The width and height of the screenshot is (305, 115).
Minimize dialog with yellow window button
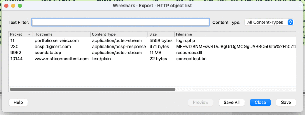pos(13,6)
